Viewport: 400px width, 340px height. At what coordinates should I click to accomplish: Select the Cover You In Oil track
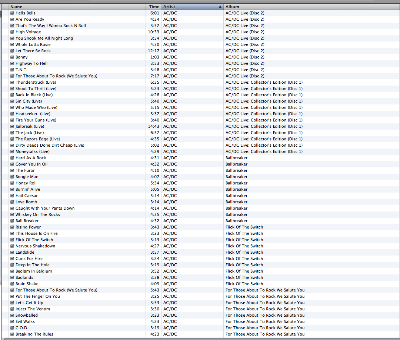coord(31,164)
